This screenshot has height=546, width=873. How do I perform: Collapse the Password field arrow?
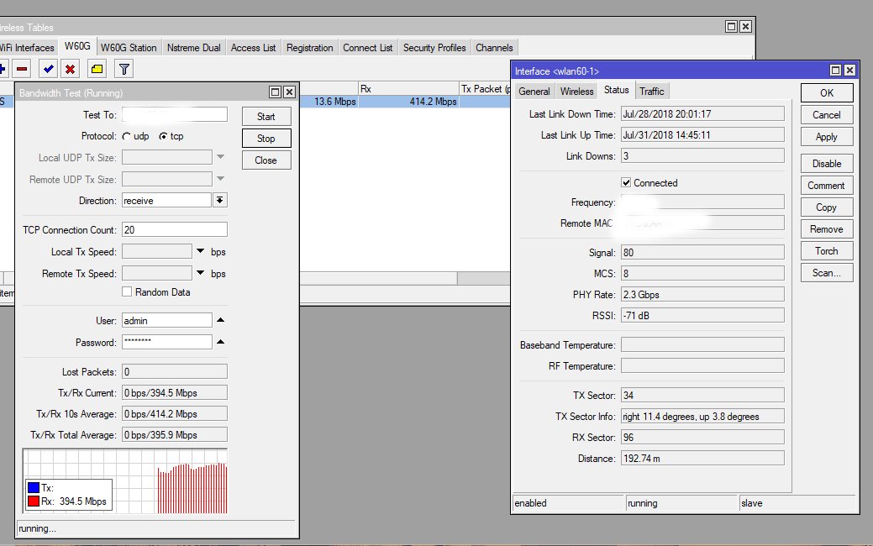point(220,342)
